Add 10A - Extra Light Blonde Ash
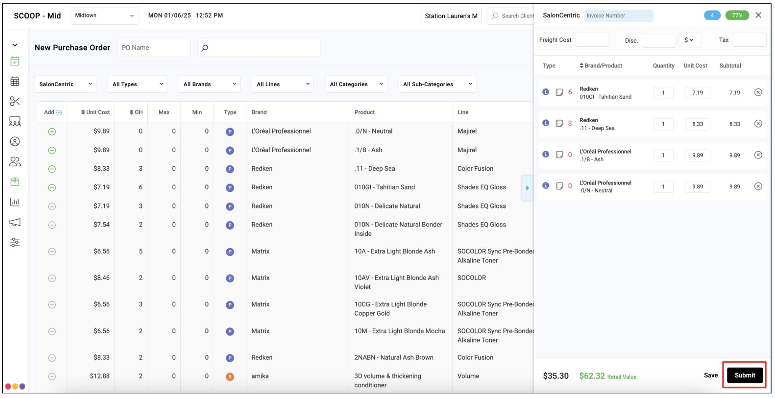 [x=52, y=252]
